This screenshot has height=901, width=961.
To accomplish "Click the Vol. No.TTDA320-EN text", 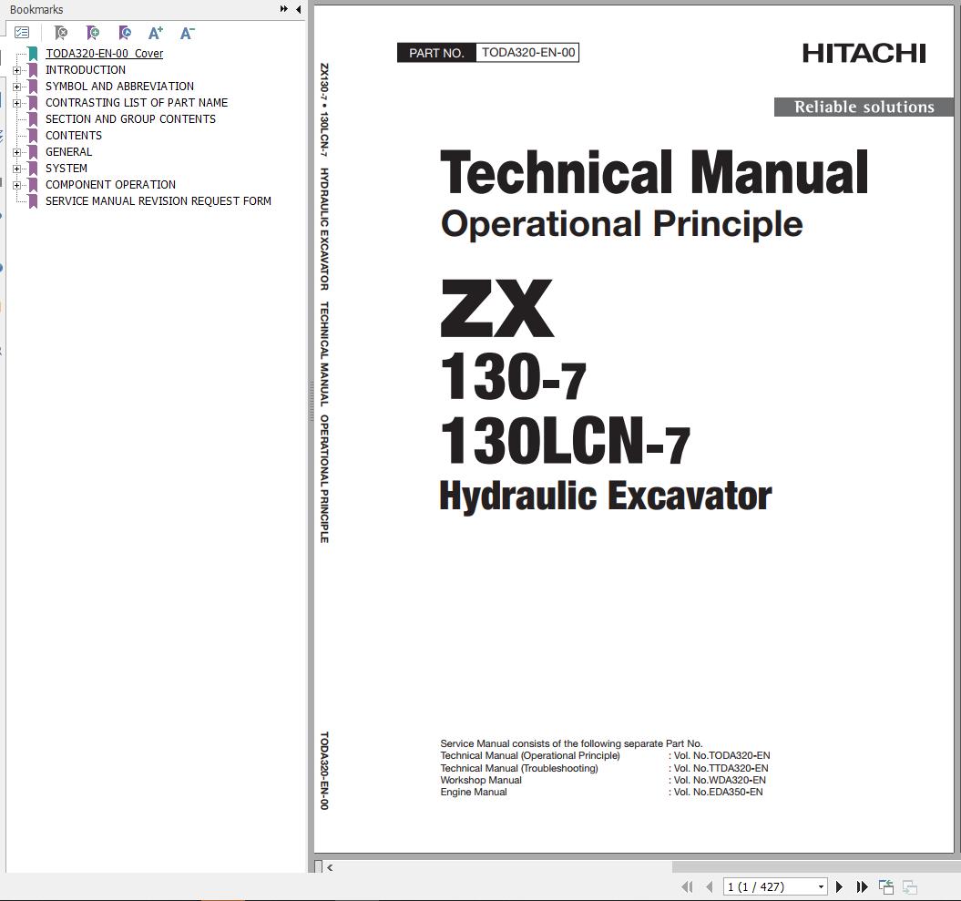I will 721,768.
